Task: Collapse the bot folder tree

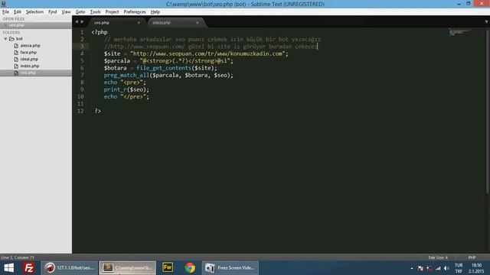Action: [5, 39]
